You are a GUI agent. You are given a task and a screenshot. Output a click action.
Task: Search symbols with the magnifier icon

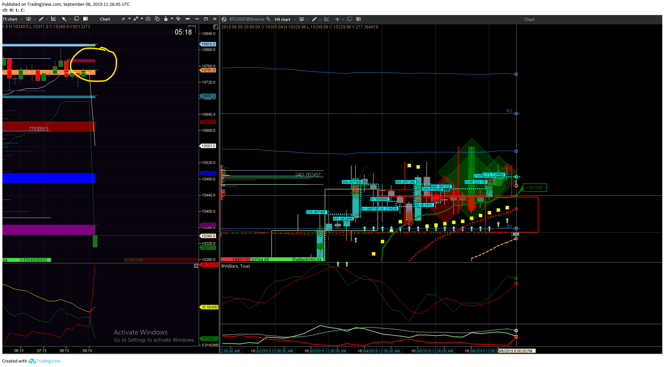pyautogui.click(x=268, y=19)
